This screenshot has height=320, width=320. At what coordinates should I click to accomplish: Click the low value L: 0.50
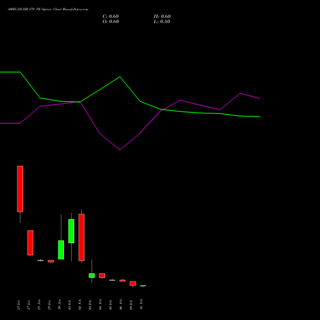162,22
